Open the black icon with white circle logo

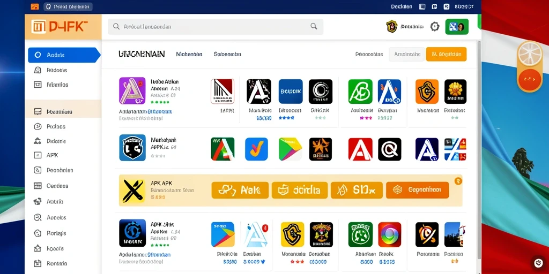[321, 91]
